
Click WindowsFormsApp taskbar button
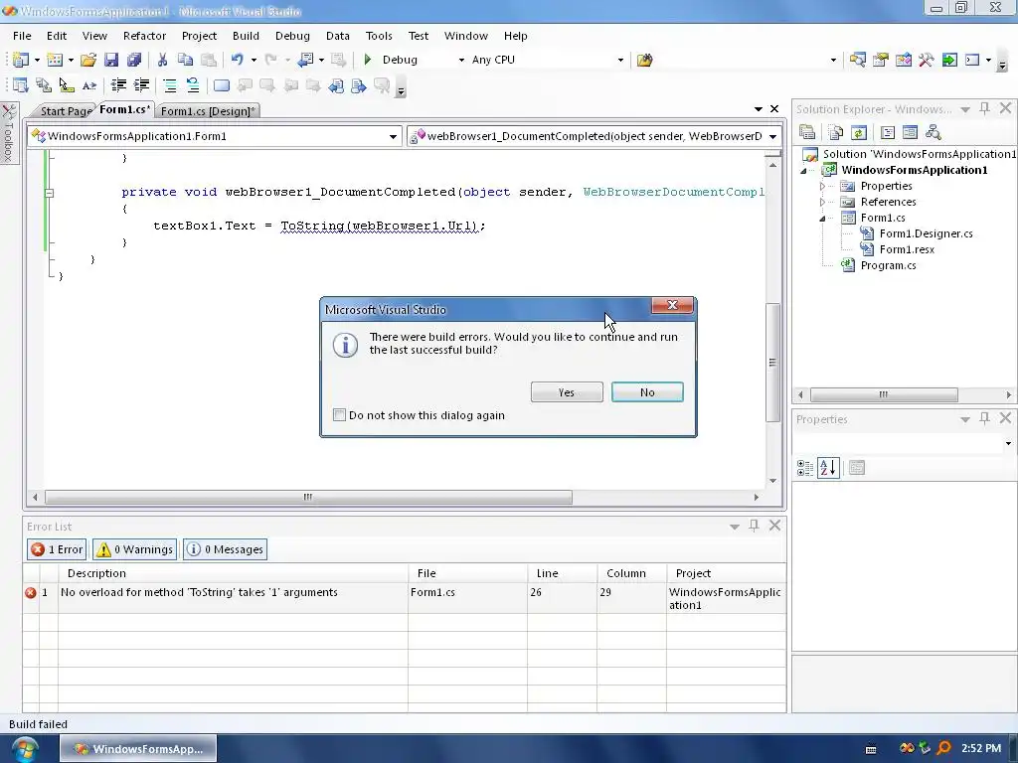tap(138, 749)
